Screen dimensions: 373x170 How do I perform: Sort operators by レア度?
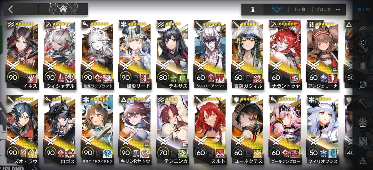click(300, 9)
